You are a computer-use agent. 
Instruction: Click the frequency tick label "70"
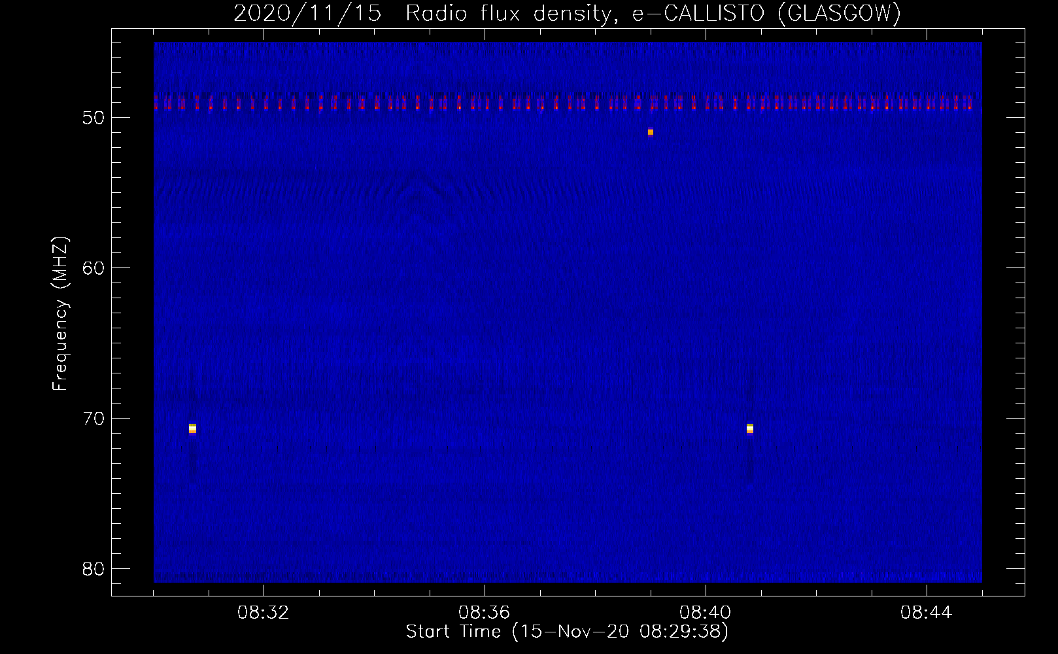[94, 419]
